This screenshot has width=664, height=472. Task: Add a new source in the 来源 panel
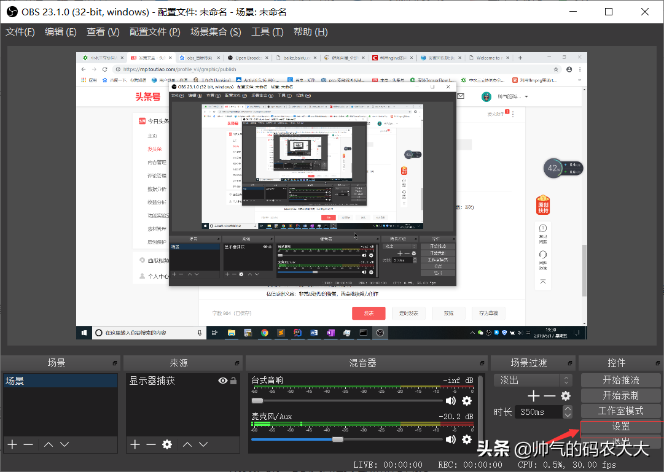coord(135,444)
